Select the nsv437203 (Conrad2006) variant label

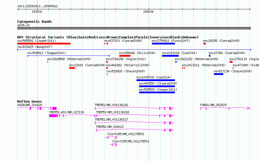123,41
